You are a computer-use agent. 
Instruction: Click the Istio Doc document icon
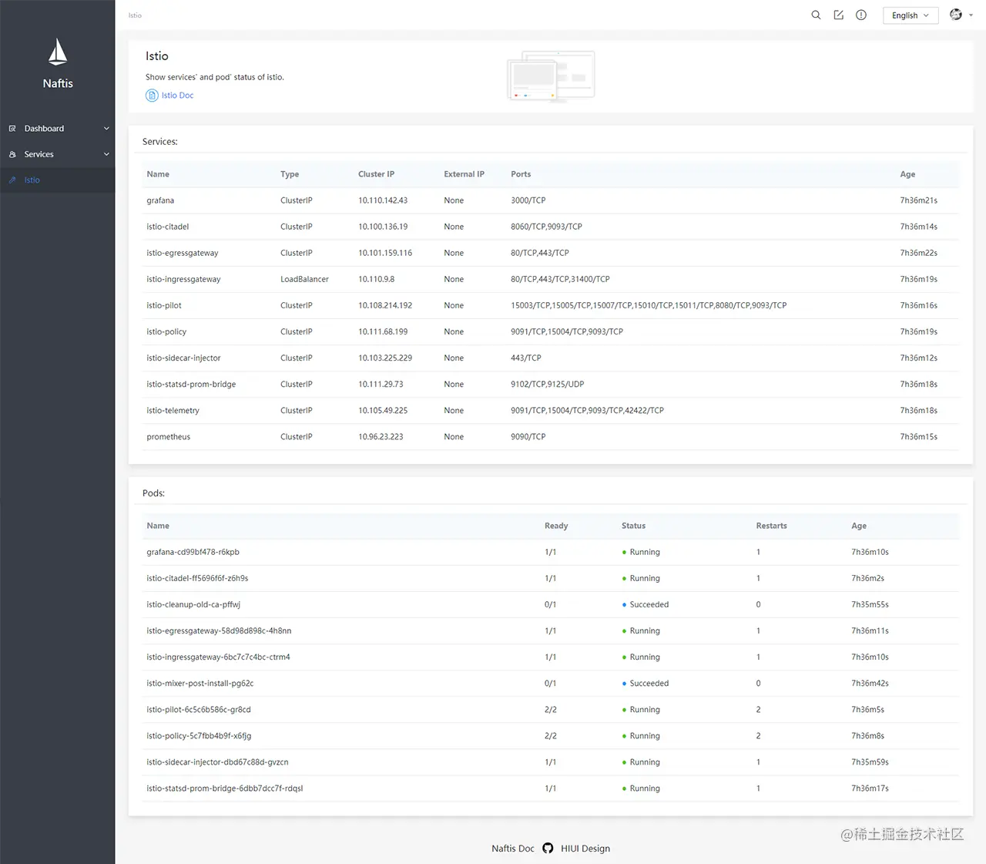point(152,96)
